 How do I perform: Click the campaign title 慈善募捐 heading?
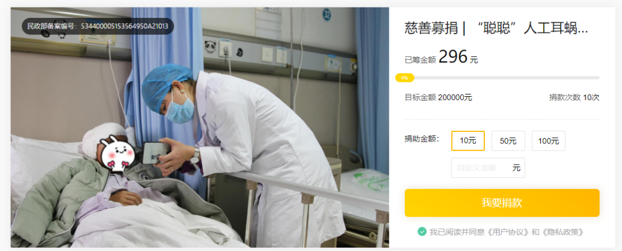tap(496, 29)
